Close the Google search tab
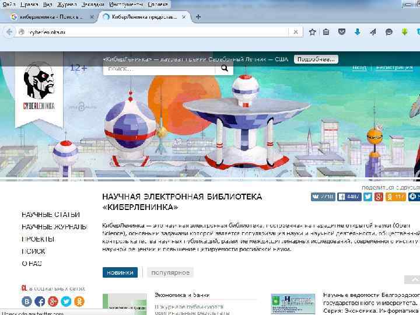This screenshot has height=315, width=420. 92,17
